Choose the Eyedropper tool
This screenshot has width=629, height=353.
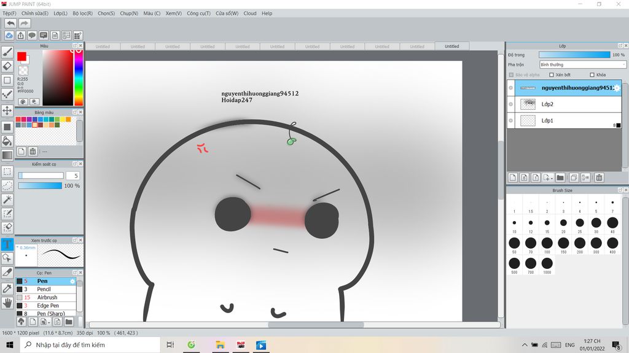pos(7,289)
